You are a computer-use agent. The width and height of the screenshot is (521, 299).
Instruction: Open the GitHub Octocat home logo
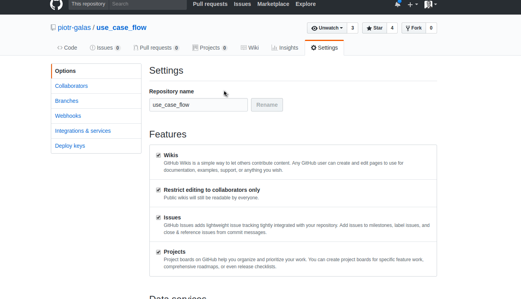coord(56,4)
